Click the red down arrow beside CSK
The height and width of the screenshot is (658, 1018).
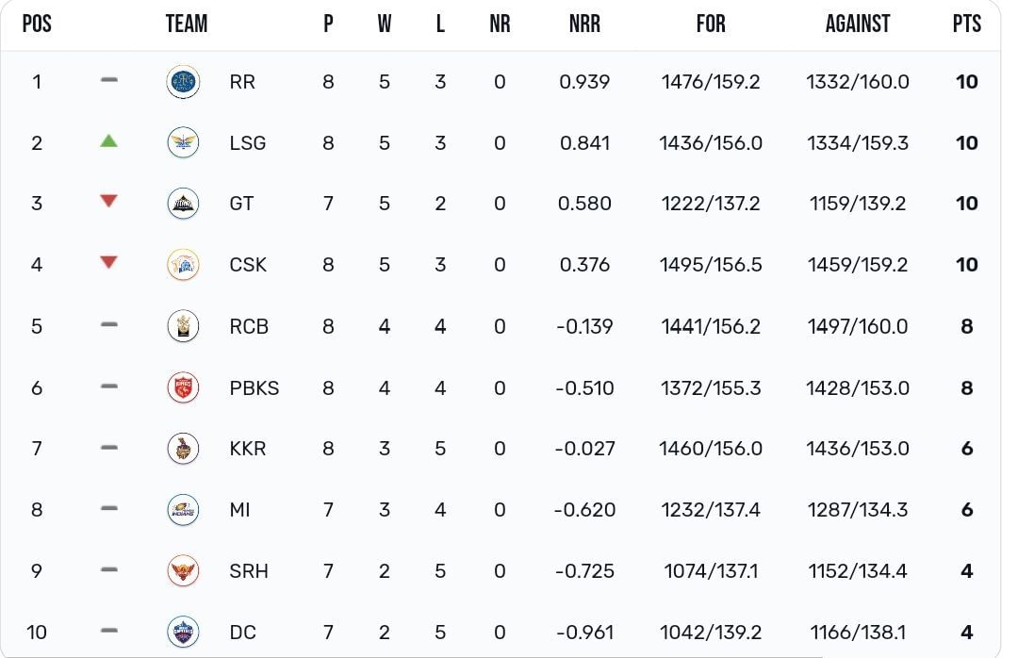click(x=109, y=262)
